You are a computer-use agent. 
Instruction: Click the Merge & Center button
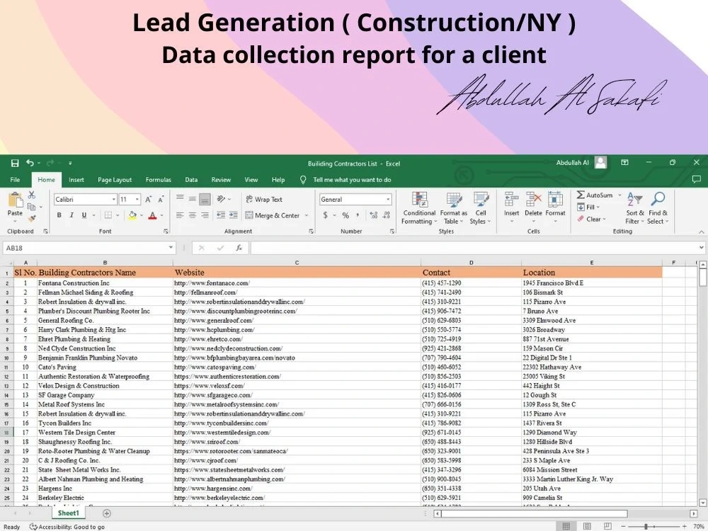[x=273, y=215]
